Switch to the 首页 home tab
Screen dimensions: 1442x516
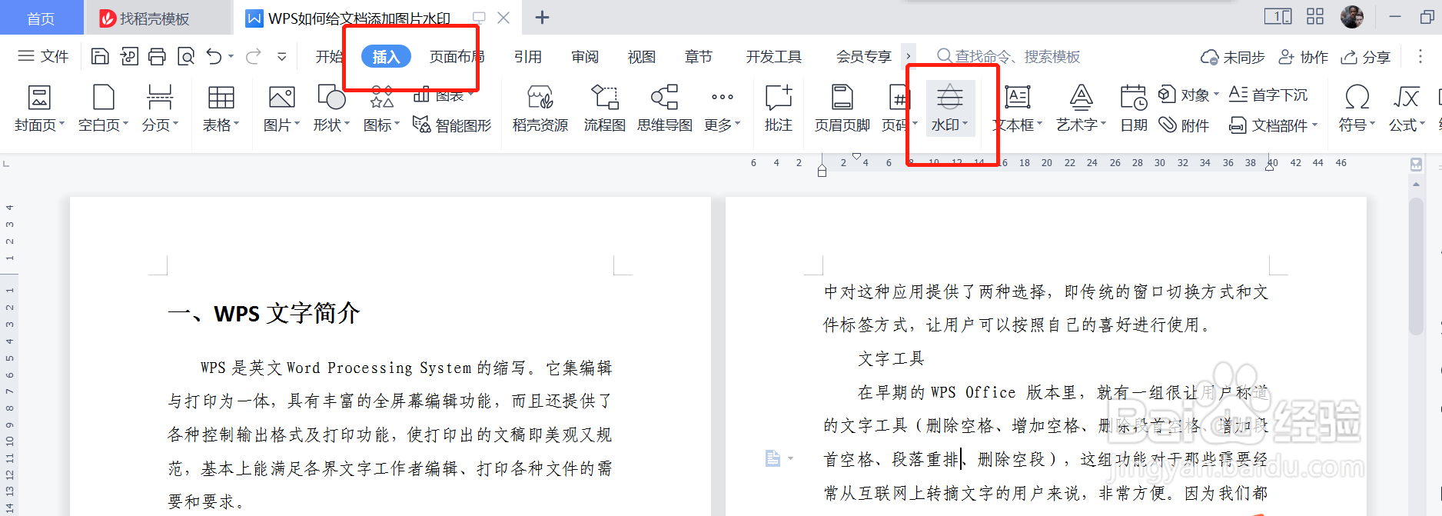(42, 18)
